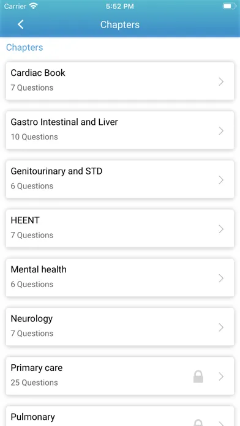Select the Pulmonary chapter title
The image size is (240, 426).
(32, 417)
